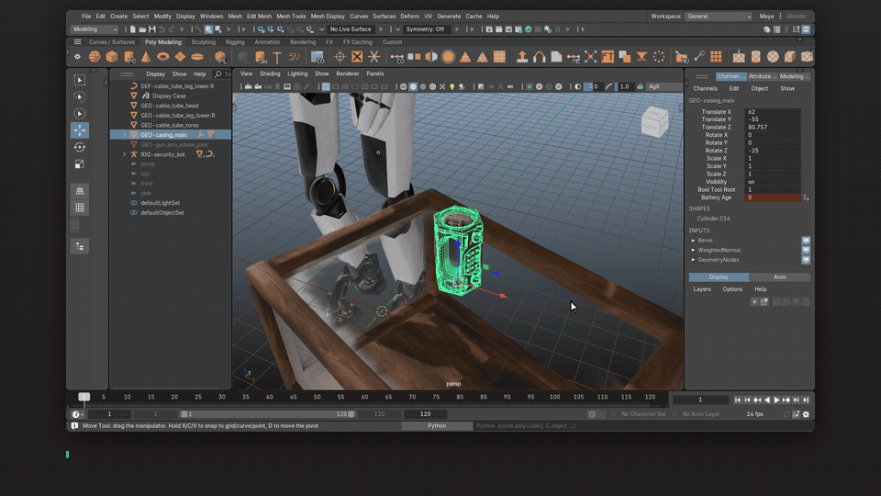
Task: Click the FT shelf icon
Action: coord(608,57)
